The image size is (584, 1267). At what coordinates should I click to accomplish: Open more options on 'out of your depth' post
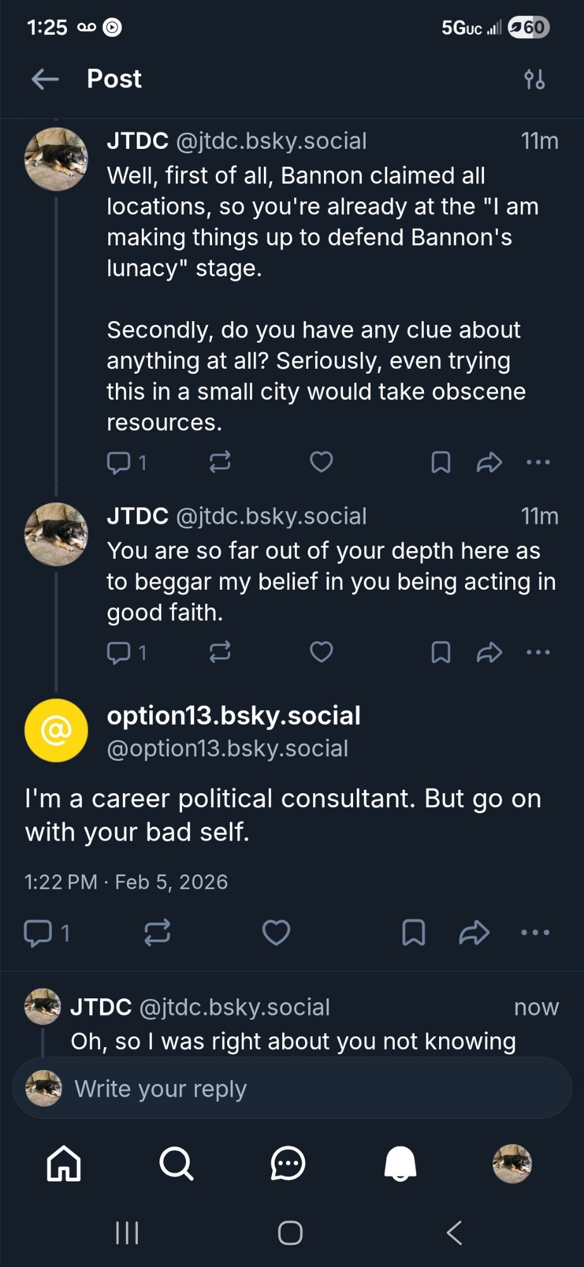click(x=538, y=652)
